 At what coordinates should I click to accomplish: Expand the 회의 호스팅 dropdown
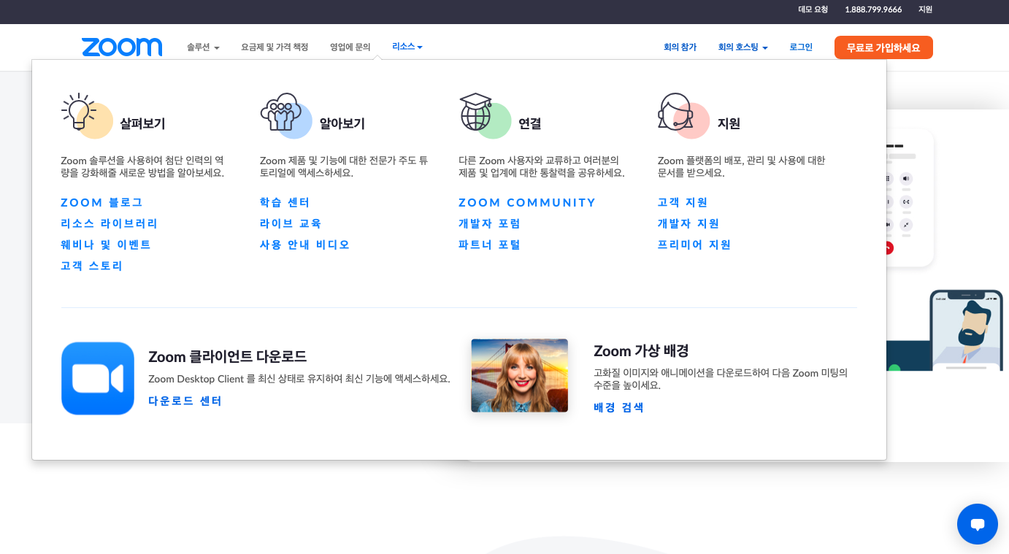click(743, 47)
